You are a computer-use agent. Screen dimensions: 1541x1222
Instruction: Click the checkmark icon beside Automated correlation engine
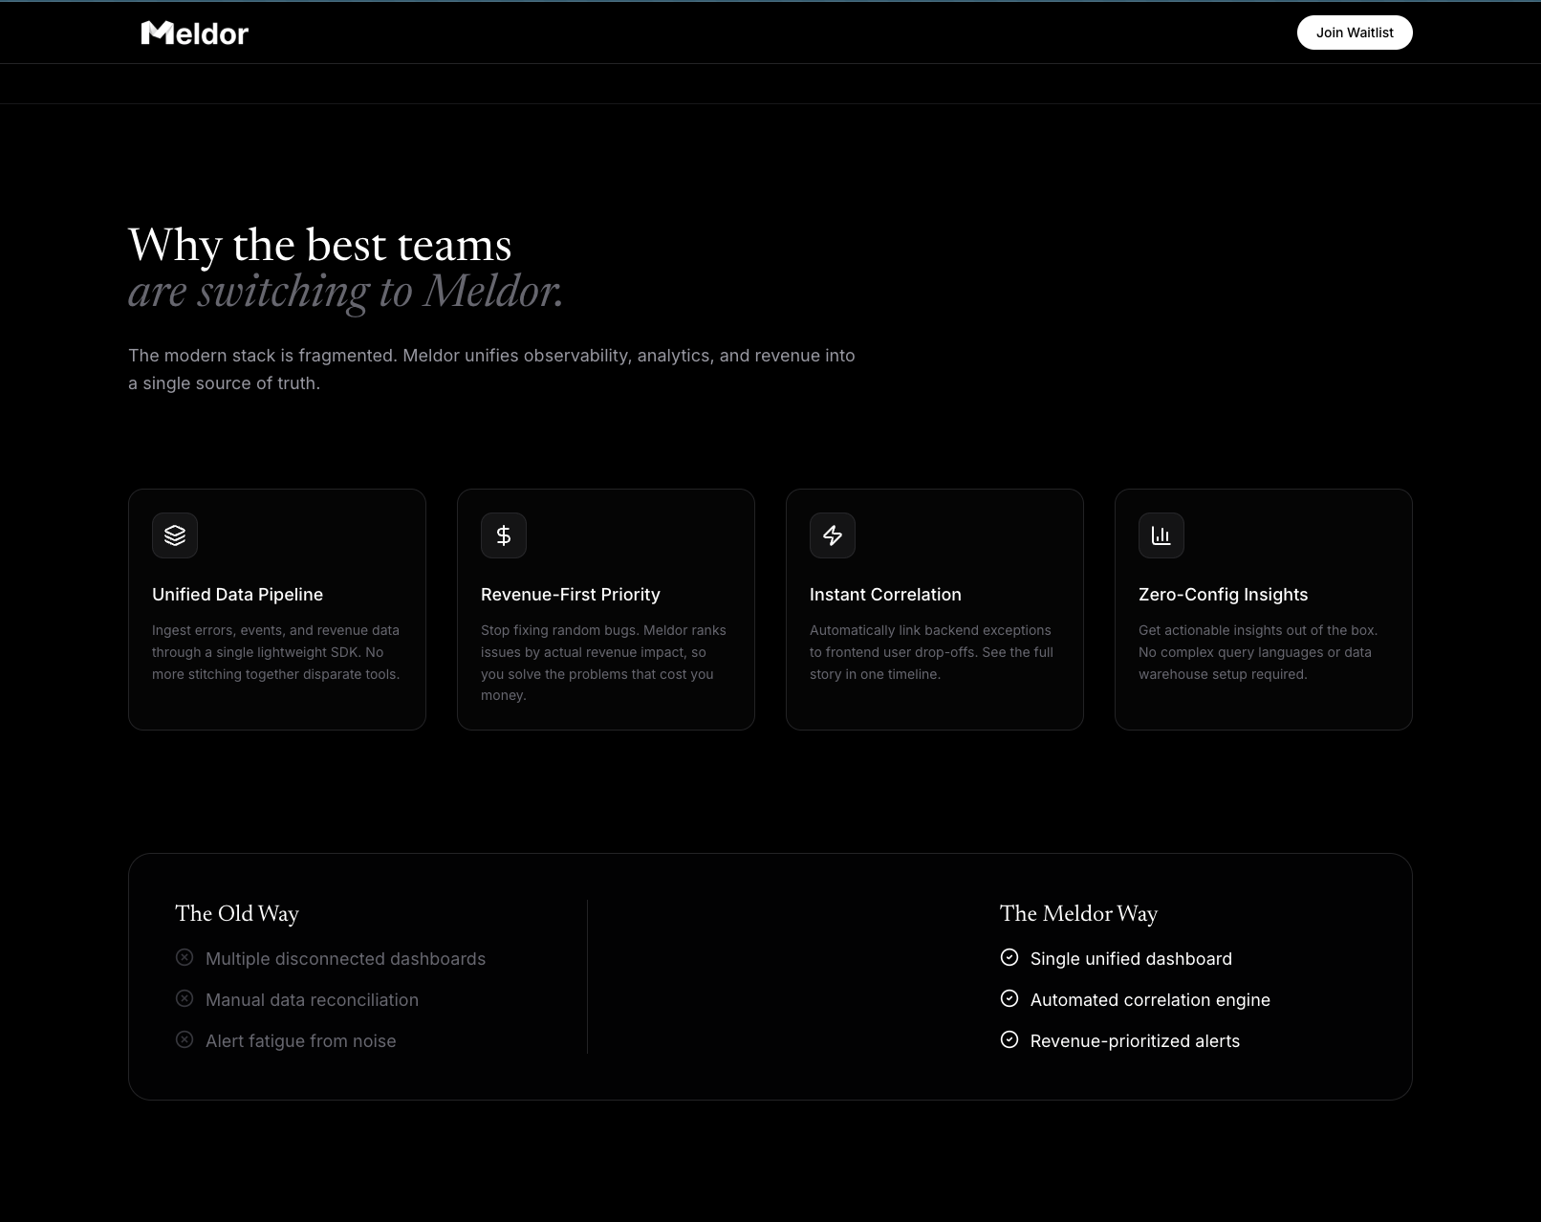point(1009,997)
